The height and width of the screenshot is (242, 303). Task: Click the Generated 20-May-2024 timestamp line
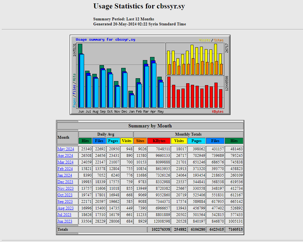point(139,24)
